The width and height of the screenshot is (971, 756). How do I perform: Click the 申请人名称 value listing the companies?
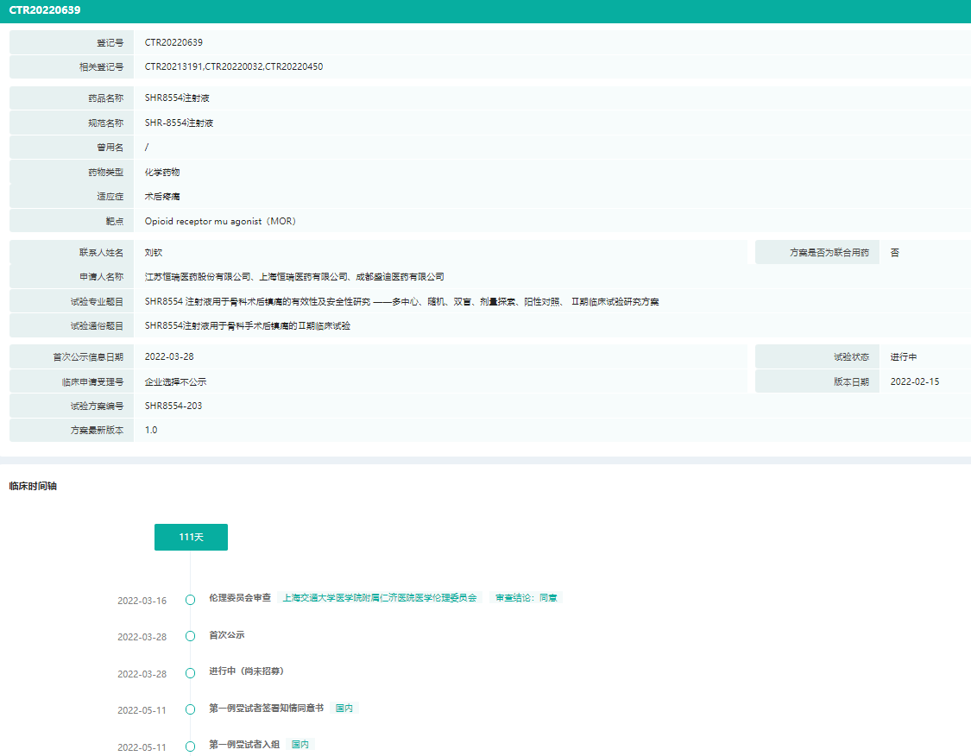coord(294,277)
